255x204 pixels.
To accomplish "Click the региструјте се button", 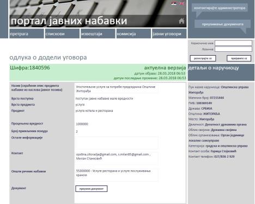I will click(203, 58).
